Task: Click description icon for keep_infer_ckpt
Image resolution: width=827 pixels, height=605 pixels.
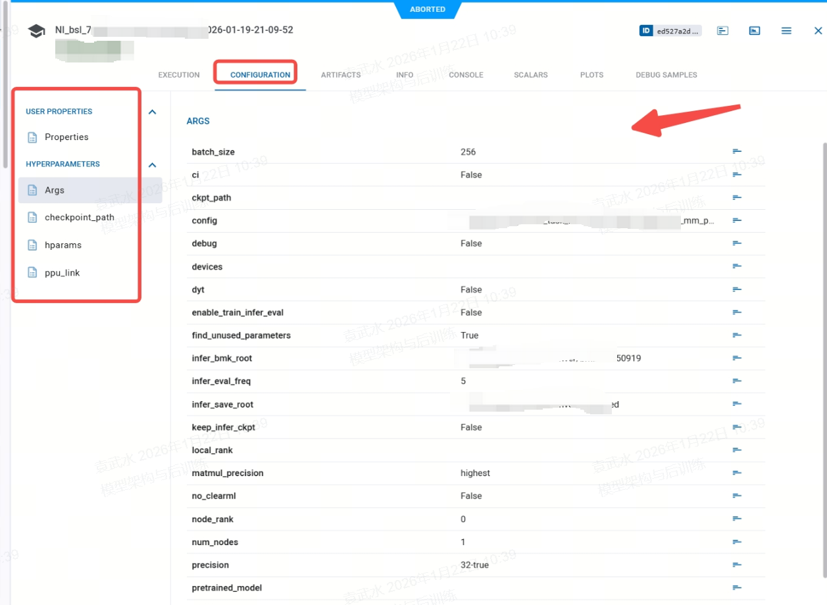Action: tap(737, 427)
